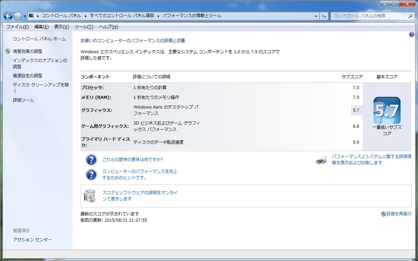Screen dimensions: 418x261
Task: Maximize the control panel window
Action: (x=394, y=4)
